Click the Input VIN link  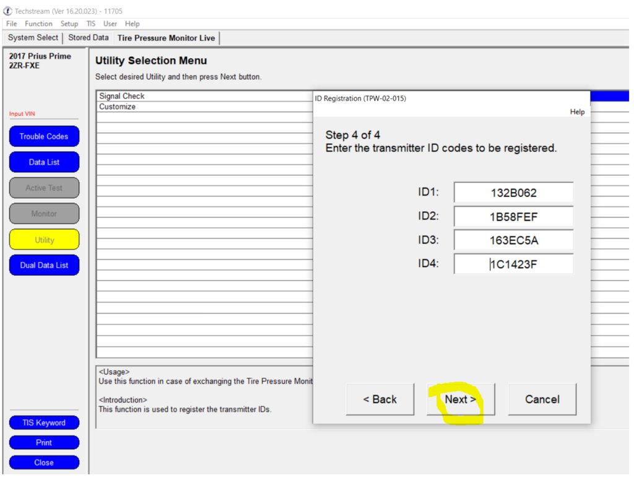(22, 114)
